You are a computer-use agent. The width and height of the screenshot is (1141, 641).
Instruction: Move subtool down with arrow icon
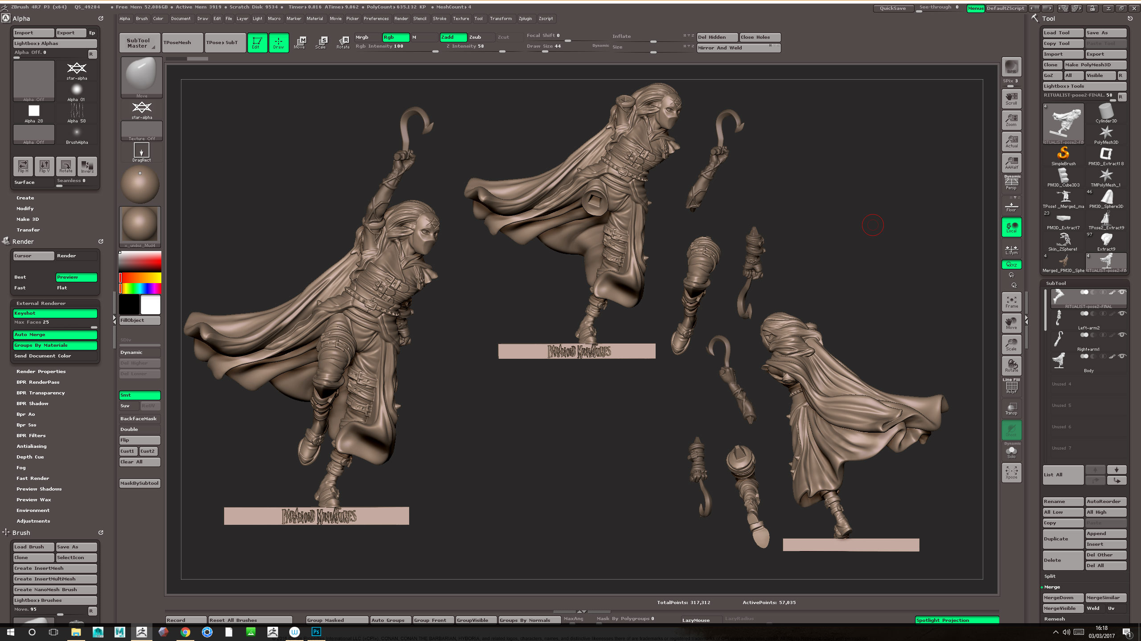(x=1116, y=470)
